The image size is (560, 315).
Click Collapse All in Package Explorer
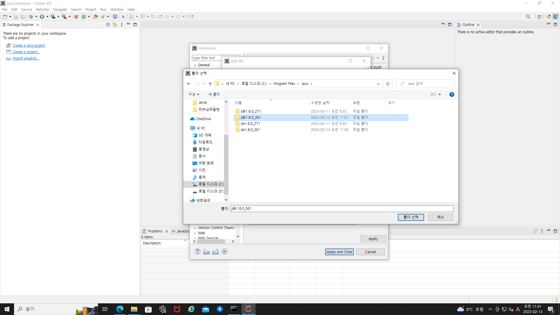point(108,25)
